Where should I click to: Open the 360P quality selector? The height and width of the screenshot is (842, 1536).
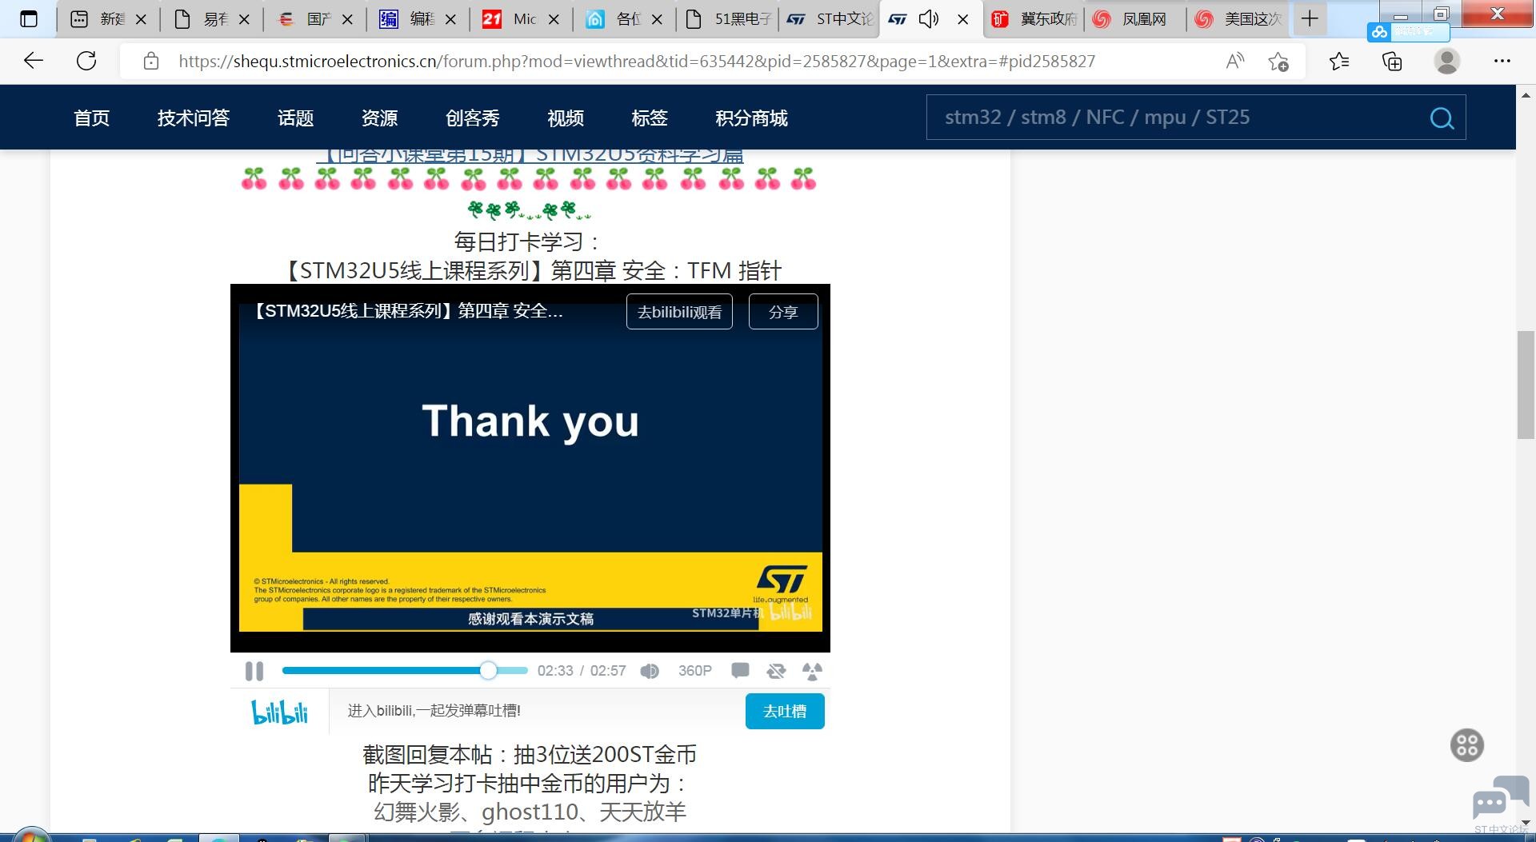click(694, 671)
